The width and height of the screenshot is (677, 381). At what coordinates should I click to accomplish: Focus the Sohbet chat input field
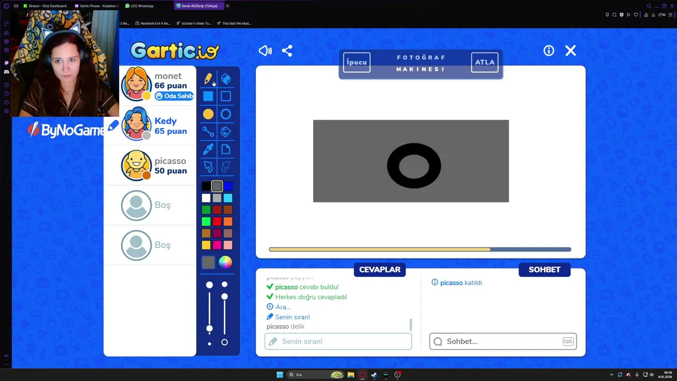coord(503,341)
